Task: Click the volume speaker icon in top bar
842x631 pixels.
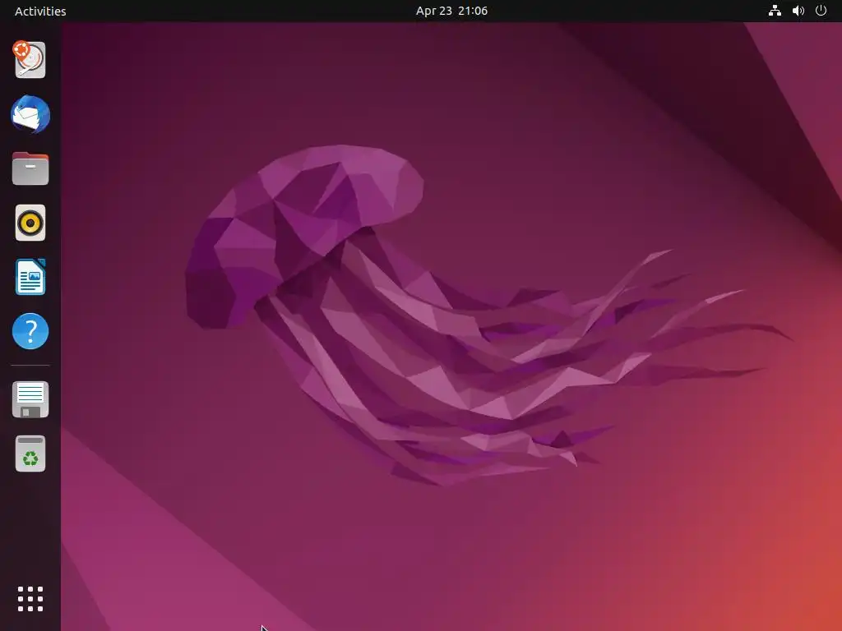Action: click(798, 11)
